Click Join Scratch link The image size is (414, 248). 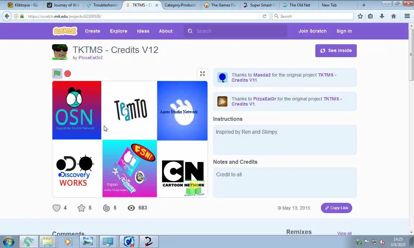pos(312,31)
